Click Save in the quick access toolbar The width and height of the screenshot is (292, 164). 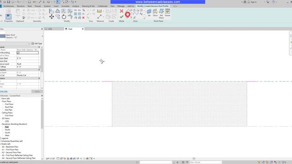(8, 2)
